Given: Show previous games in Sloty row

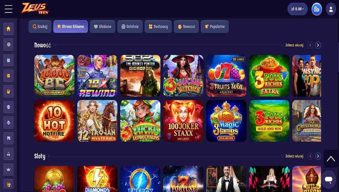Looking at the screenshot, I should (310, 156).
